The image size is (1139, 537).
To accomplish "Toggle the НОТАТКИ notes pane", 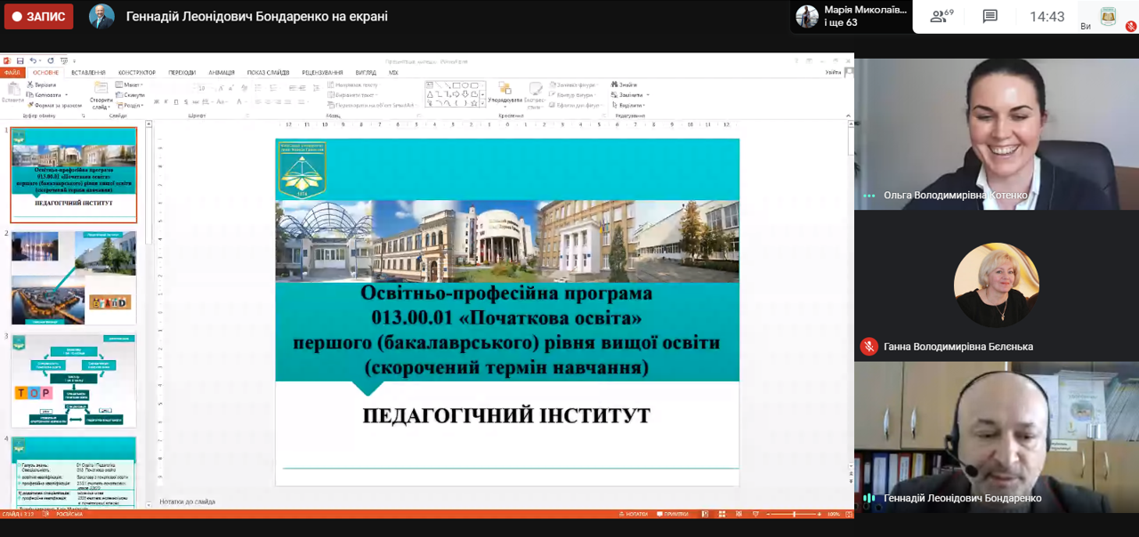I will (634, 514).
